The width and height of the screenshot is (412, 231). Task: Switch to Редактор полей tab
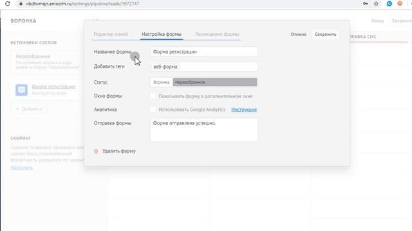[111, 34]
